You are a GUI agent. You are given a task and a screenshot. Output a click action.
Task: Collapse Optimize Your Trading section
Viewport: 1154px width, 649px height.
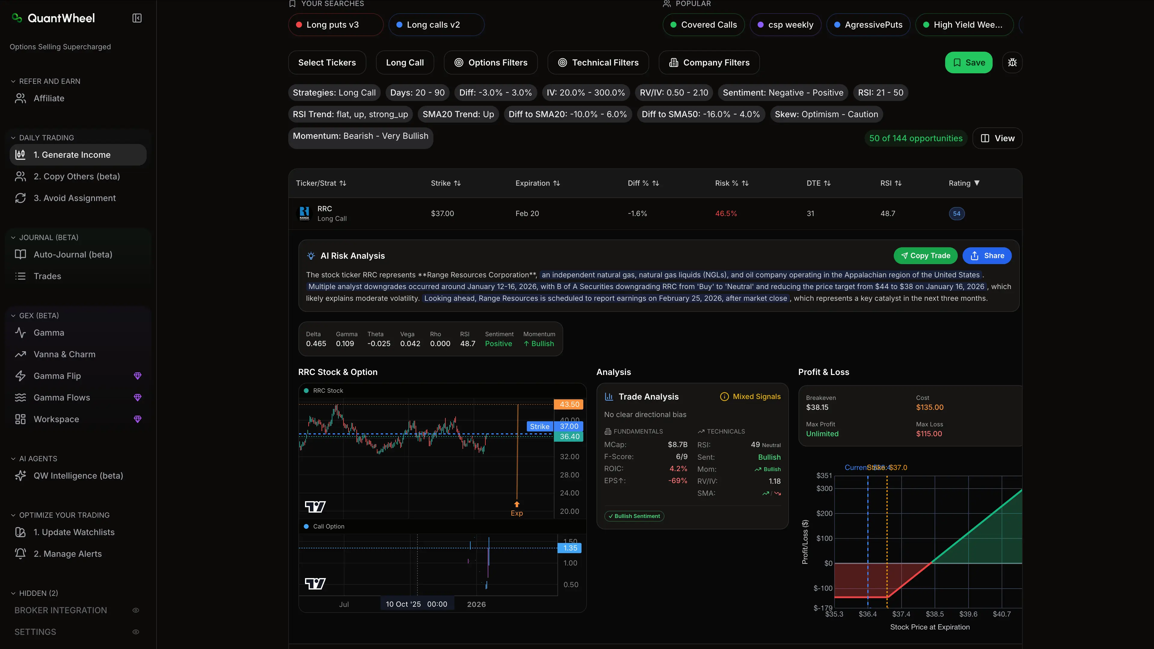click(x=60, y=515)
